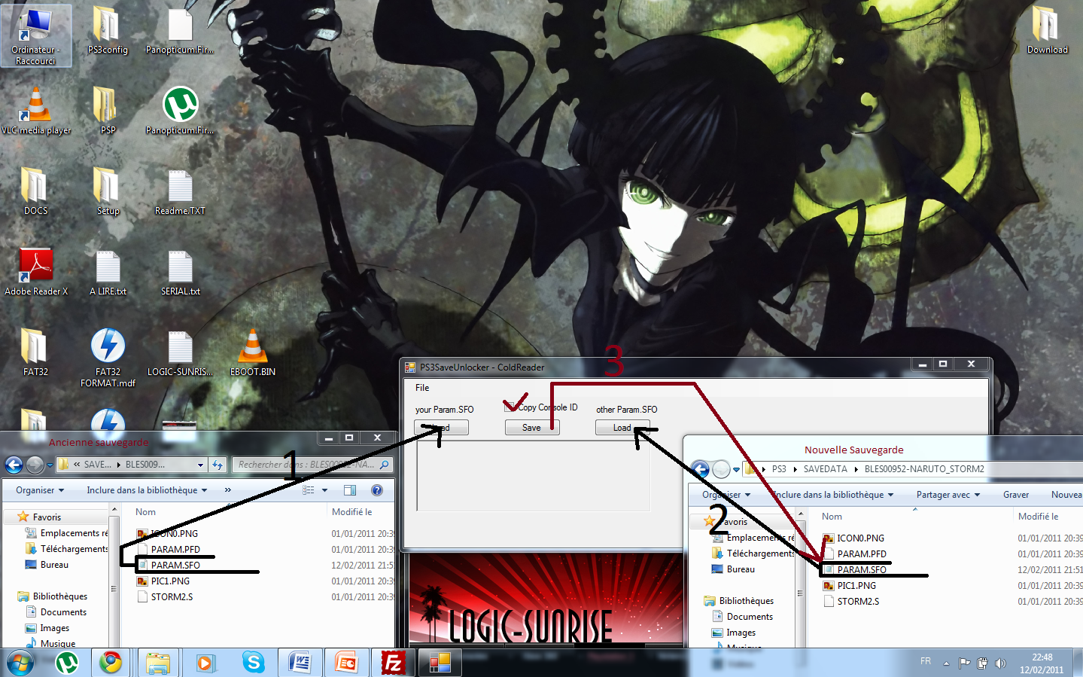Open Google Chrome from the taskbar
Viewport: 1083px width, 677px height.
point(111,663)
